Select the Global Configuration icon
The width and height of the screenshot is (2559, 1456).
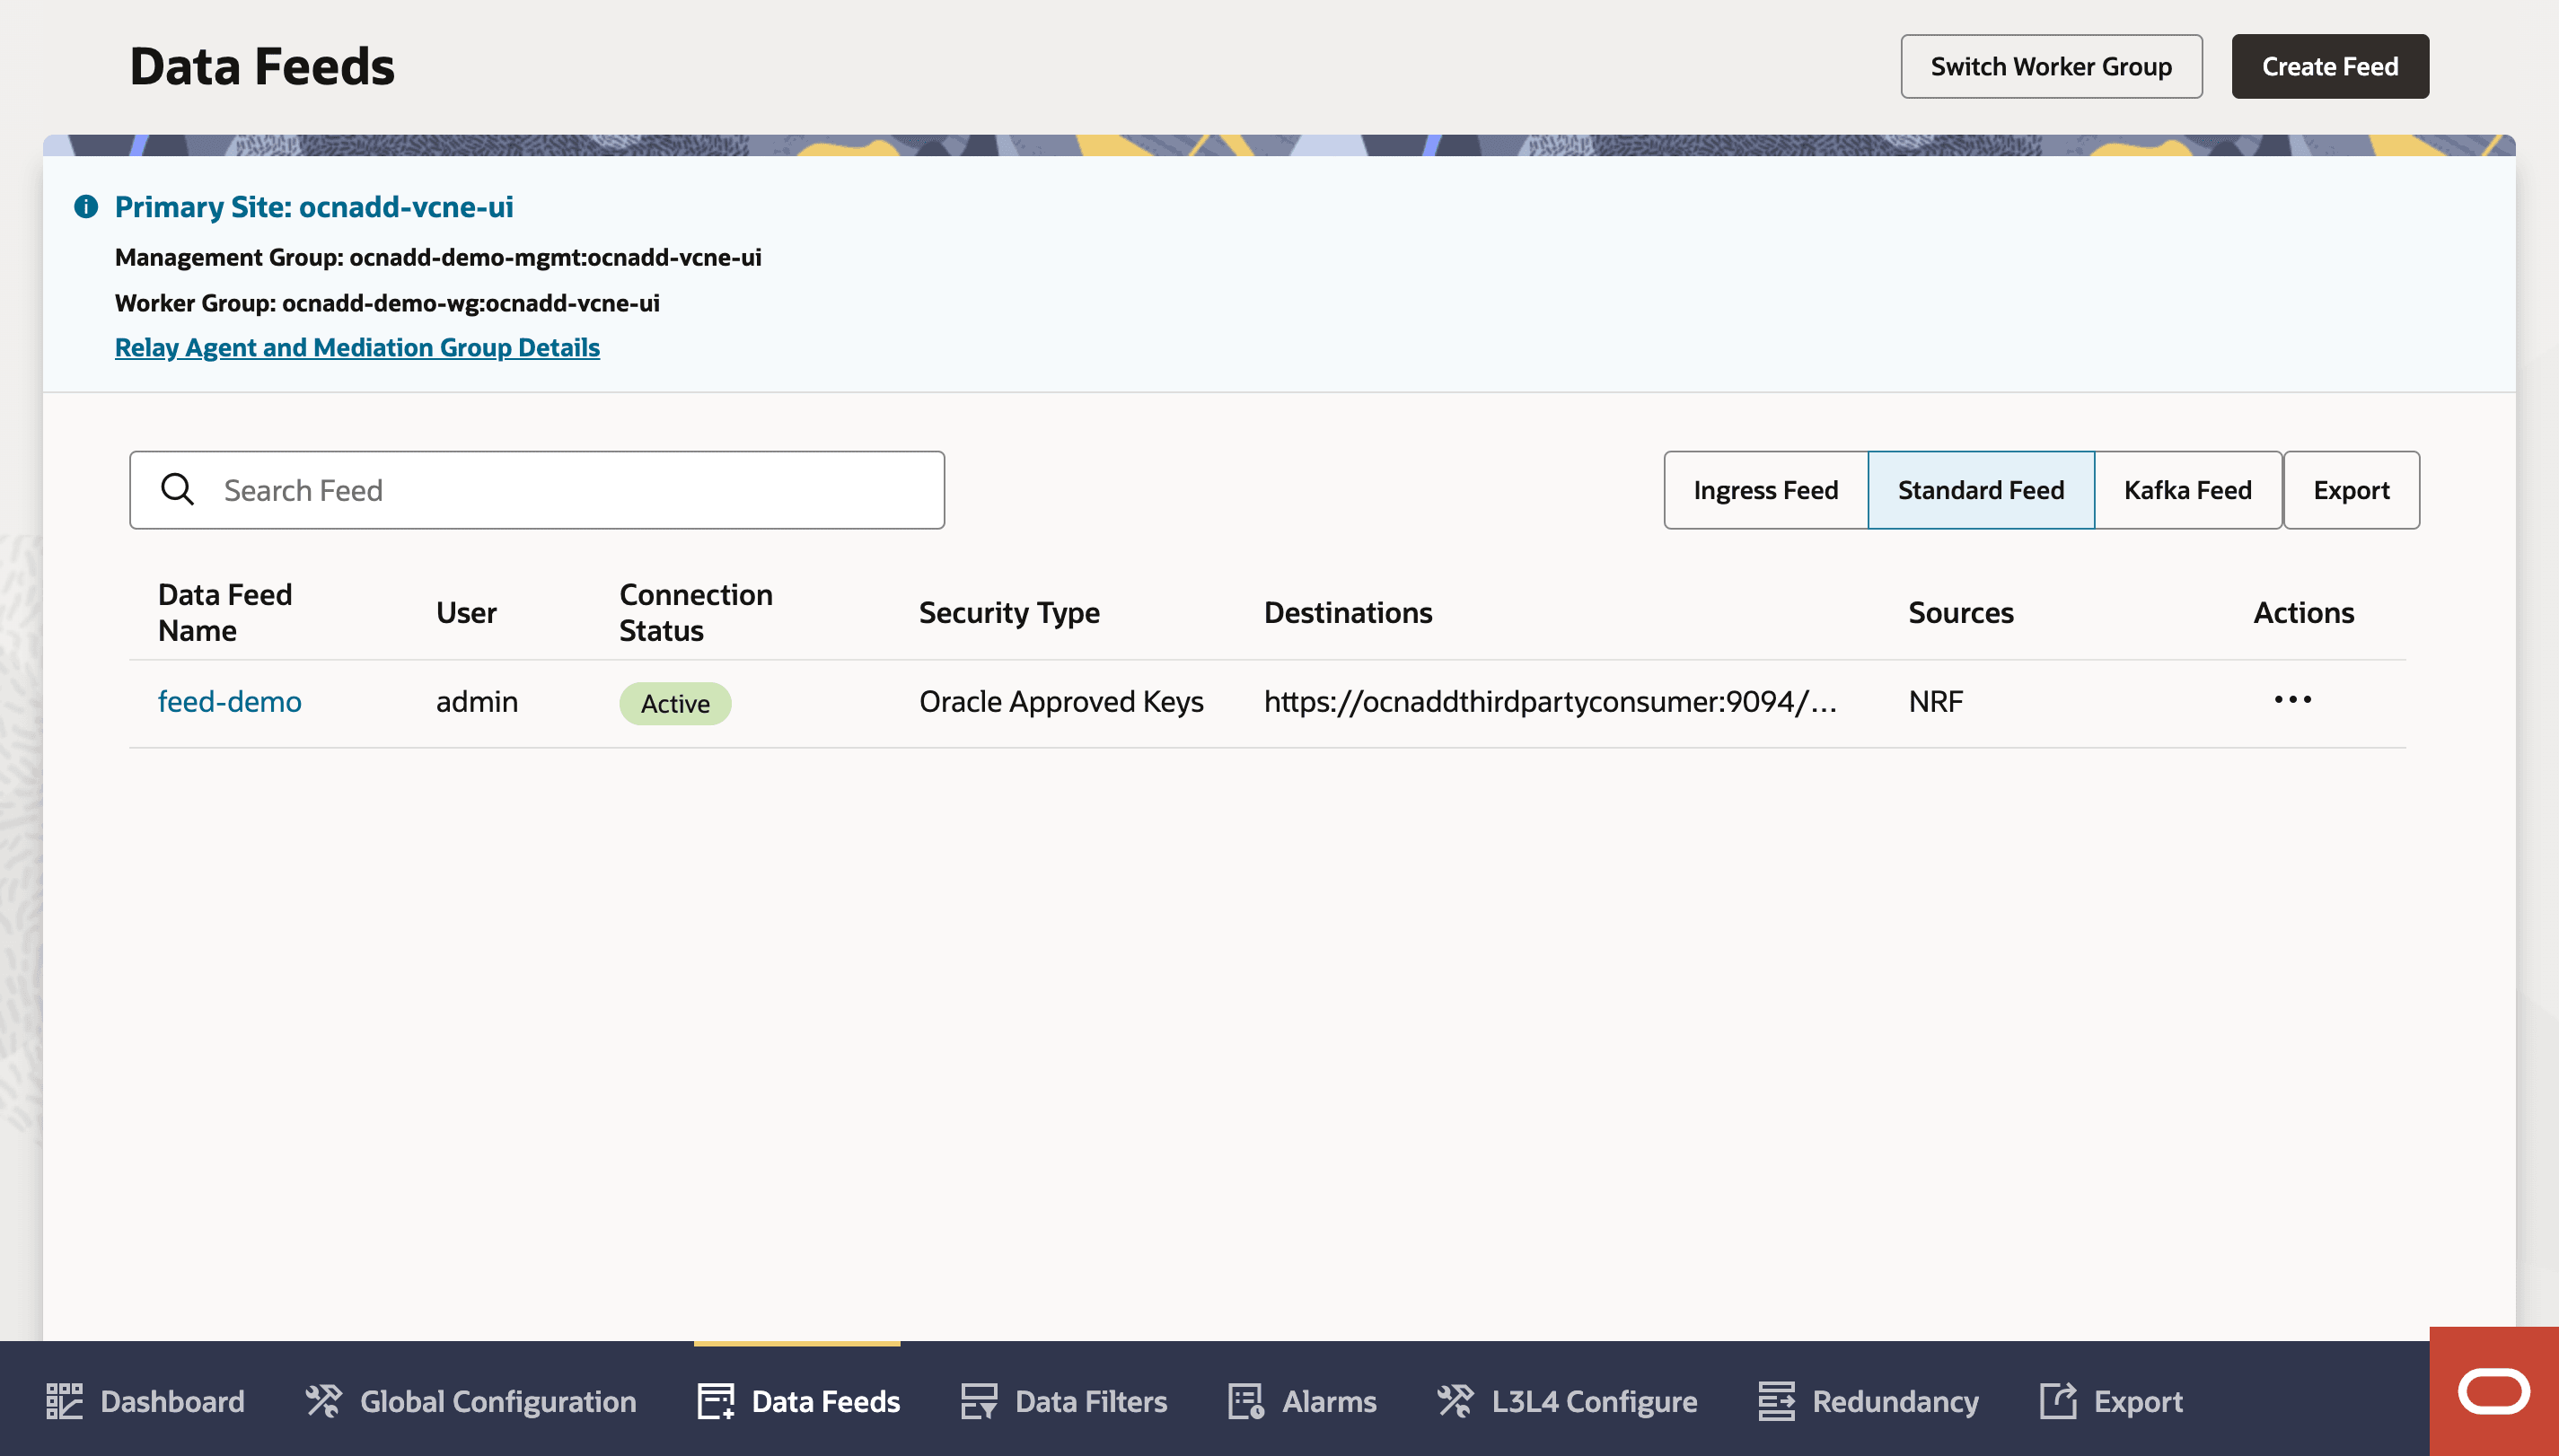(322, 1400)
